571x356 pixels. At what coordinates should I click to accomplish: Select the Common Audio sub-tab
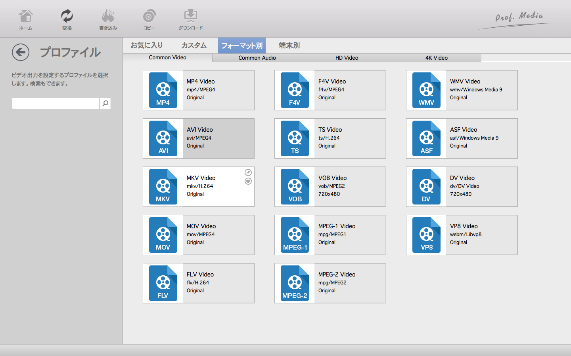point(257,58)
